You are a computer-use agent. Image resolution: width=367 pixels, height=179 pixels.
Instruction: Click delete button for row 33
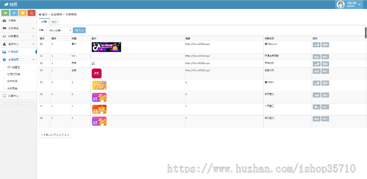[325, 71]
